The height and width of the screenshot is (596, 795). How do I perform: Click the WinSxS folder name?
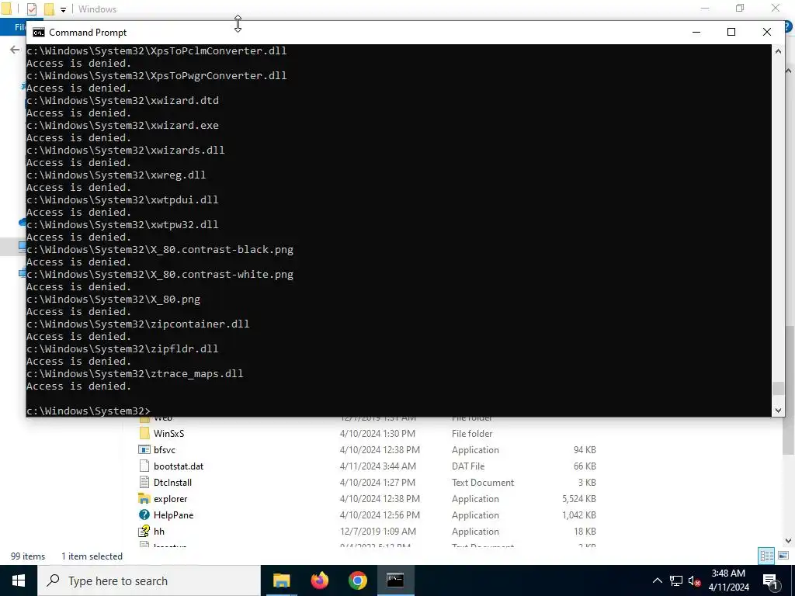pos(168,433)
